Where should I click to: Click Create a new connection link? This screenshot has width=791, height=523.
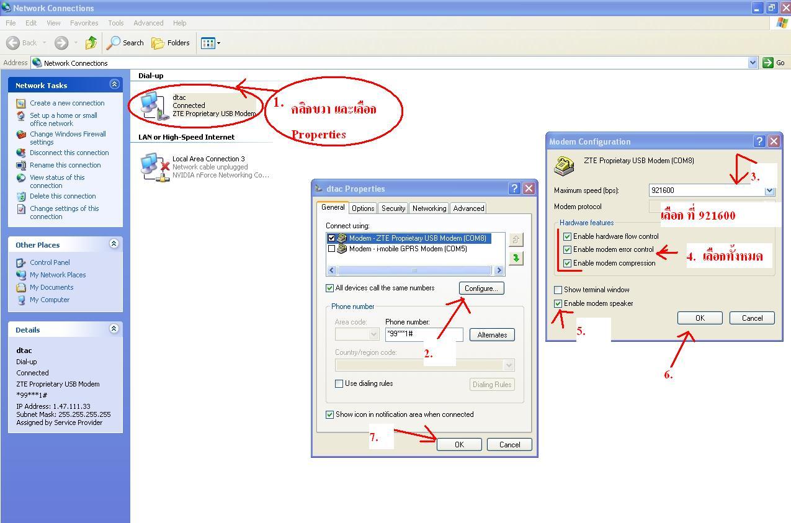pos(67,103)
